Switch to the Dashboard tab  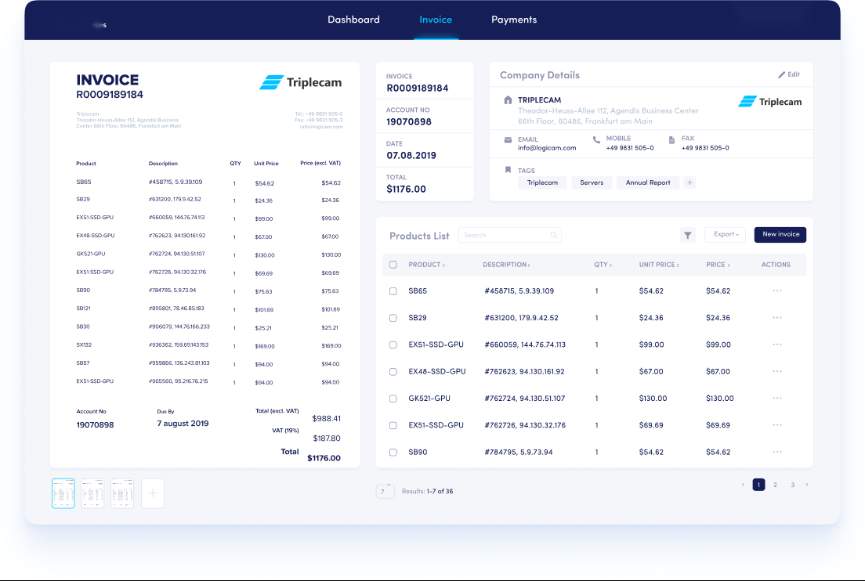click(x=354, y=20)
